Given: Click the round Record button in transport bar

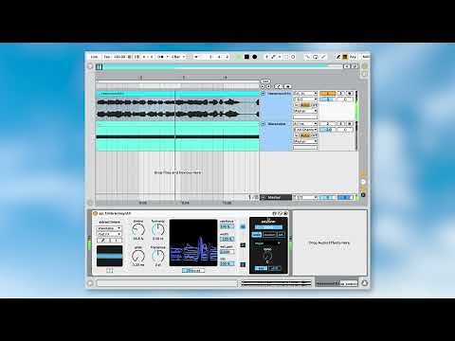Looking at the screenshot, I should (x=255, y=57).
